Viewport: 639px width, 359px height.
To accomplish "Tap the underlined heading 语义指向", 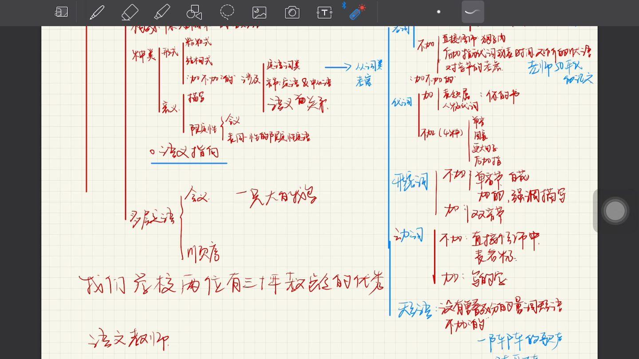I will coord(189,152).
